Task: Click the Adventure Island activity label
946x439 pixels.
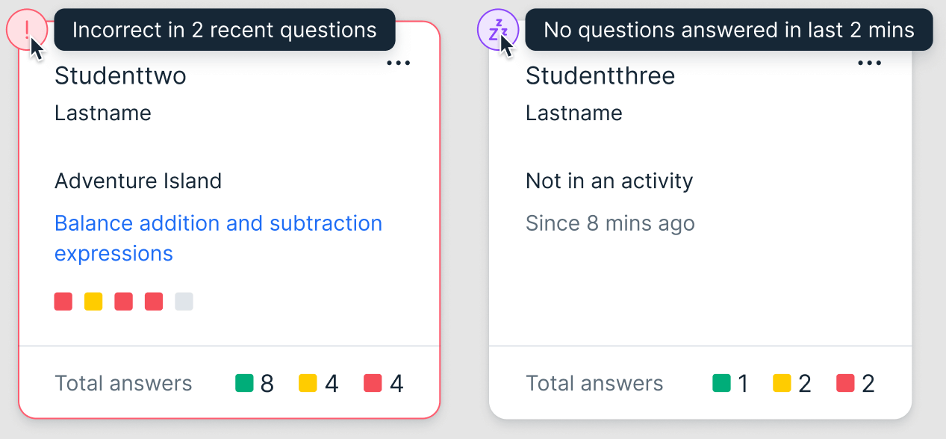Action: [138, 181]
